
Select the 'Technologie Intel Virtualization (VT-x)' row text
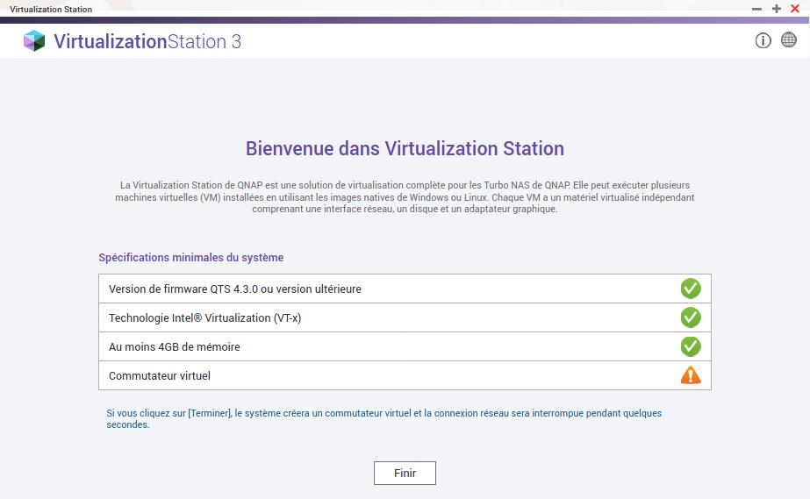(204, 318)
